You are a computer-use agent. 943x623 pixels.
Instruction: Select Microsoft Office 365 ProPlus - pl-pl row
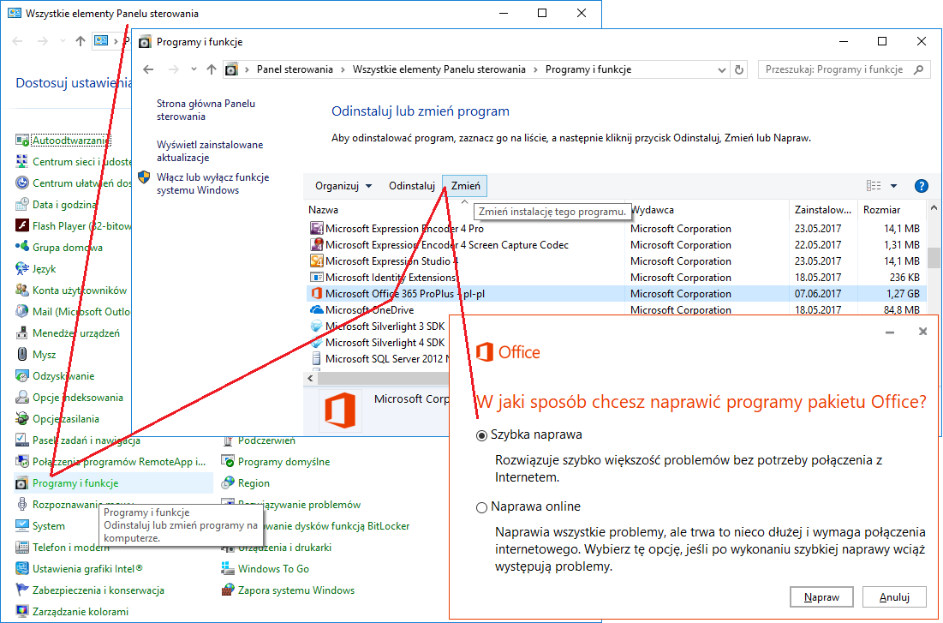coord(617,294)
